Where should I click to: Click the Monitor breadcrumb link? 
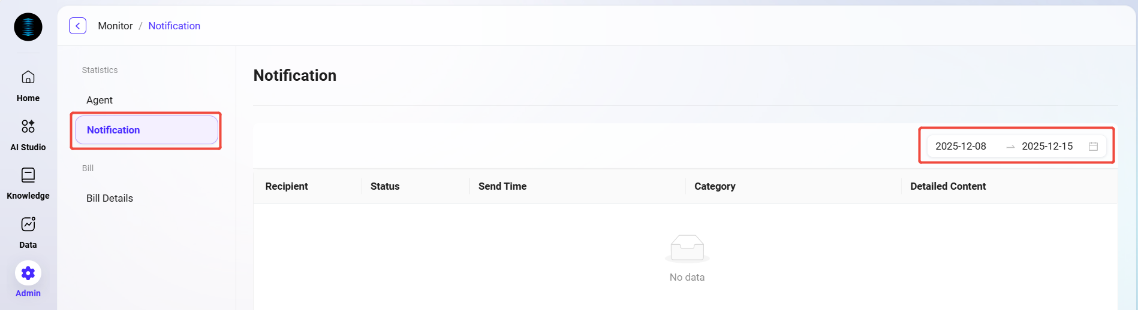click(115, 26)
